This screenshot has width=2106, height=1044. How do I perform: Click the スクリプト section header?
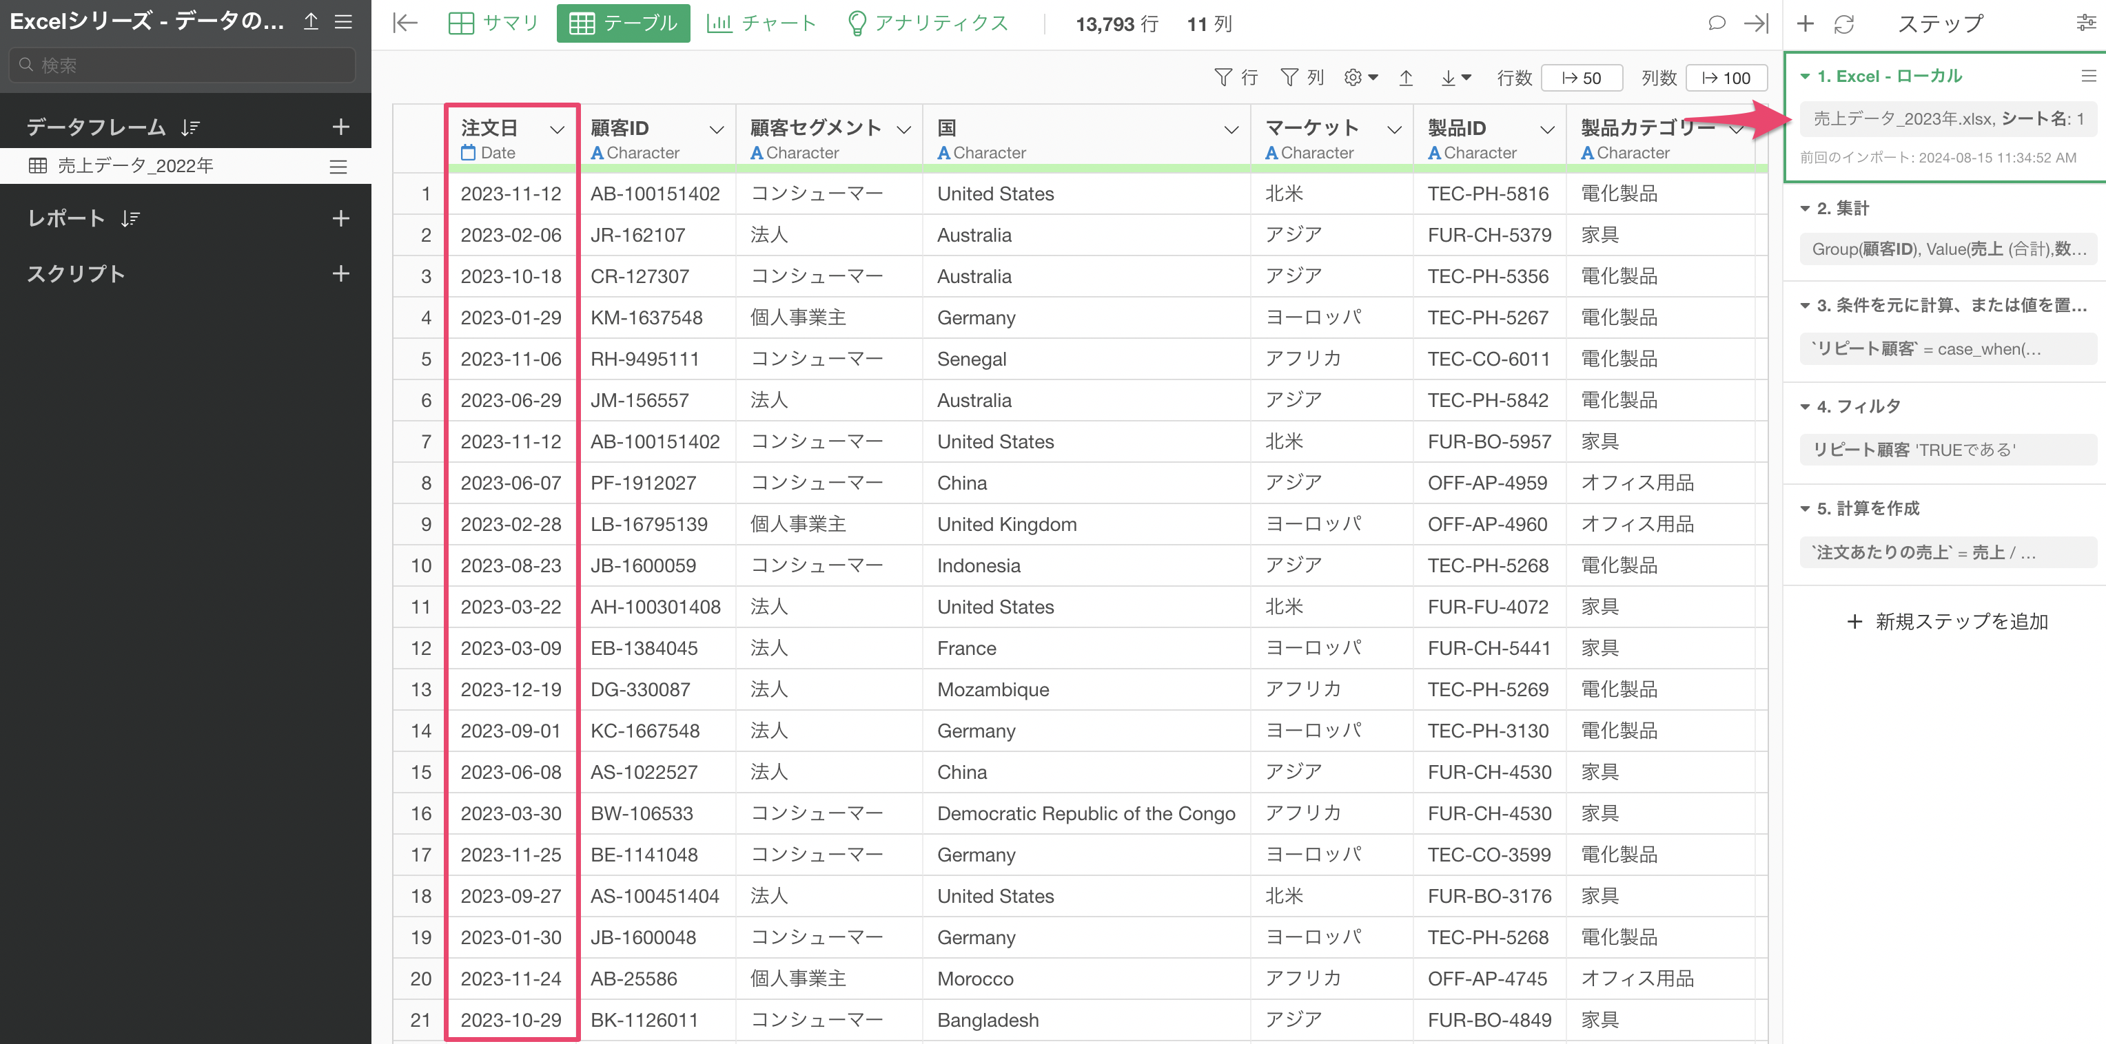76,273
